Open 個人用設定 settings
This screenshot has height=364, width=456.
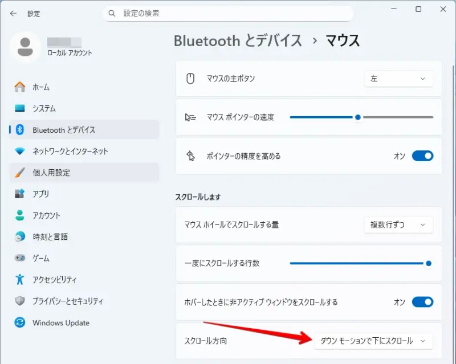[84, 173]
